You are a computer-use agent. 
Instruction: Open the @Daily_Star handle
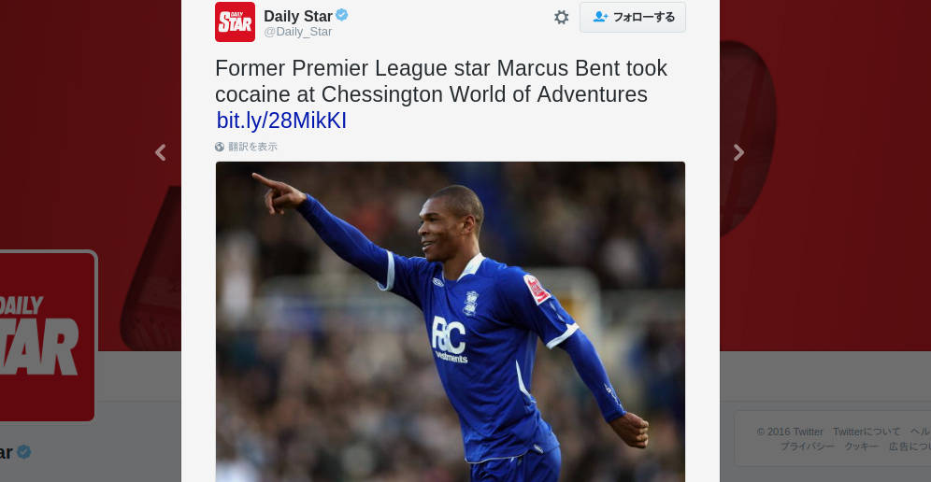tap(298, 32)
